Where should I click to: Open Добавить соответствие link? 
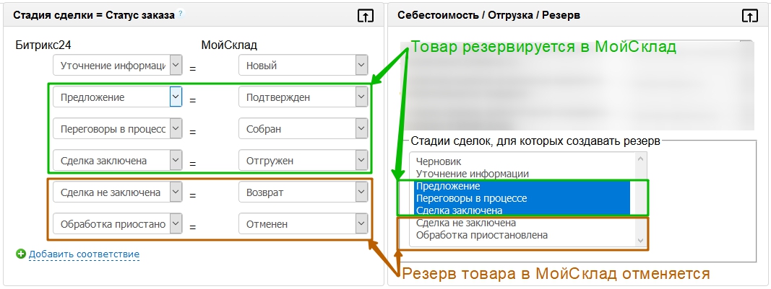pos(84,254)
